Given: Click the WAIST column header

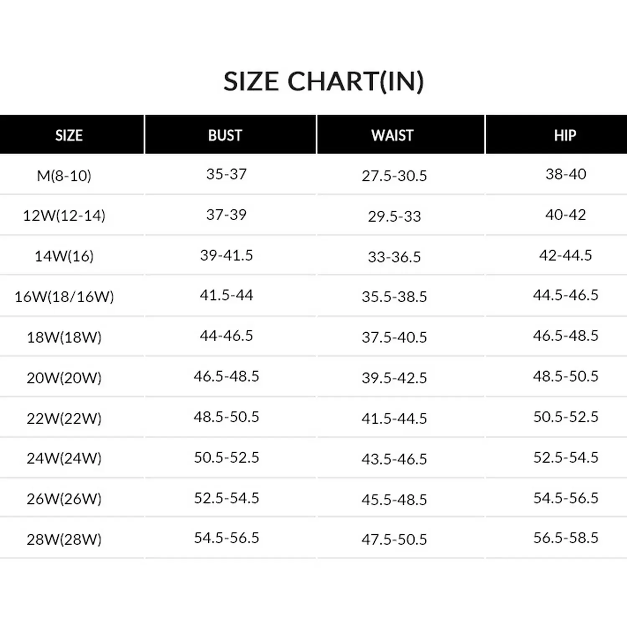Looking at the screenshot, I should (393, 135).
